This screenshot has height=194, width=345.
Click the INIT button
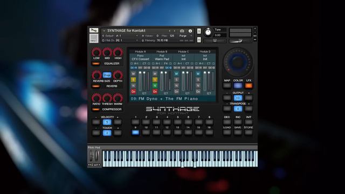(249, 122)
